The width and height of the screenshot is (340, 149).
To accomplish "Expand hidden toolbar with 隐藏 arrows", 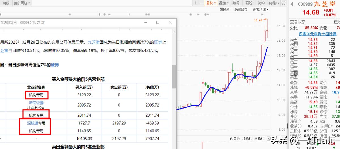I will click(x=274, y=3).
